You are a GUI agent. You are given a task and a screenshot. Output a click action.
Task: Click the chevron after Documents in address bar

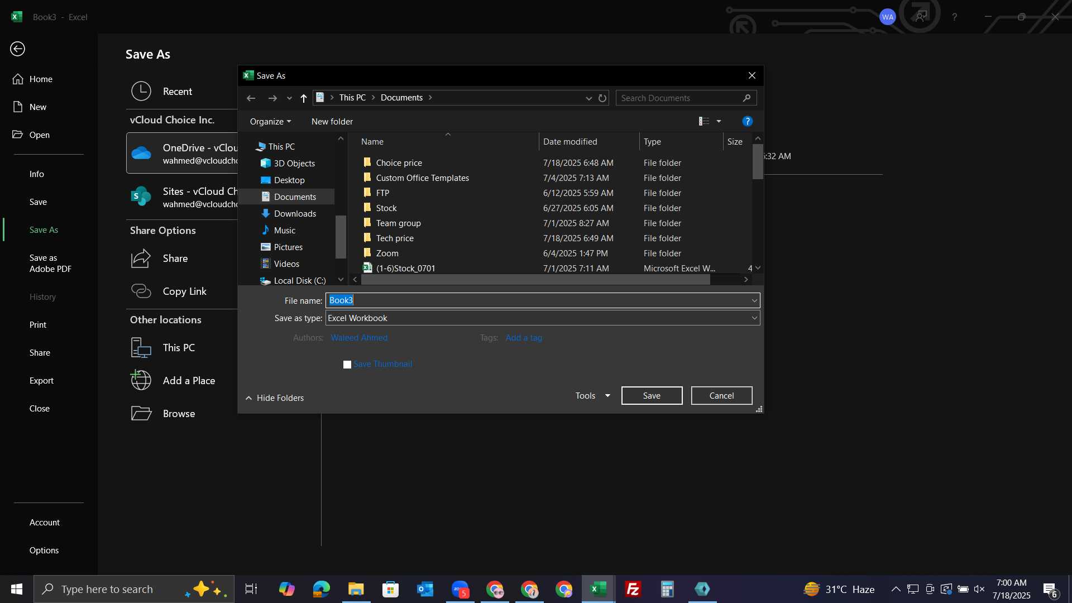coord(430,98)
